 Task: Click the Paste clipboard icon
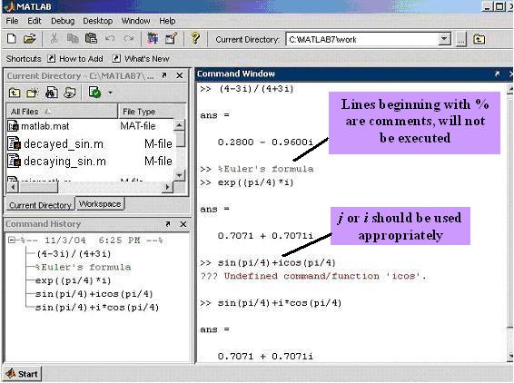(91, 39)
